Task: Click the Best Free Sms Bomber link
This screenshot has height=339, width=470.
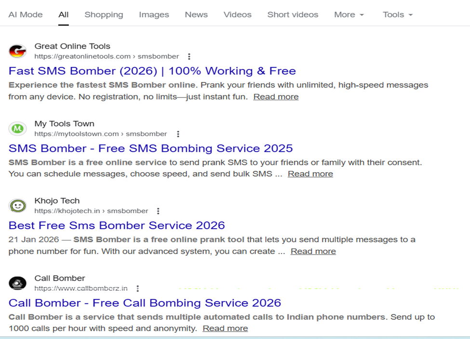Action: (117, 225)
